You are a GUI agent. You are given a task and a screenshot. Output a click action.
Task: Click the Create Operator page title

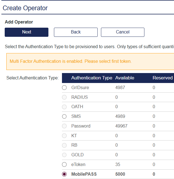[x=25, y=8]
